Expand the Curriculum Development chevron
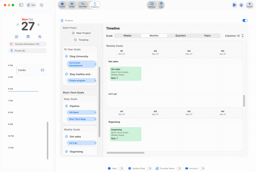The width and height of the screenshot is (256, 172). (x=95, y=64)
